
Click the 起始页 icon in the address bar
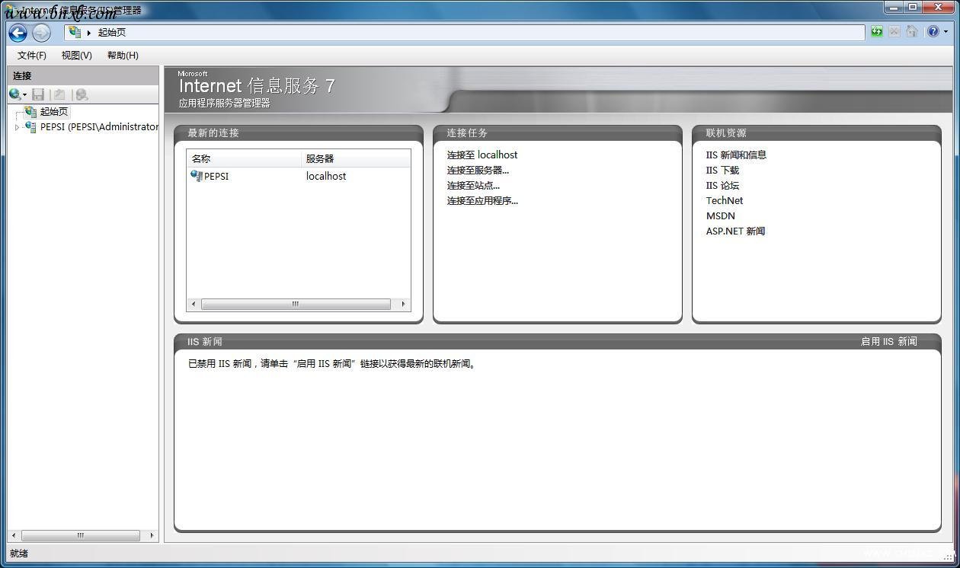74,33
